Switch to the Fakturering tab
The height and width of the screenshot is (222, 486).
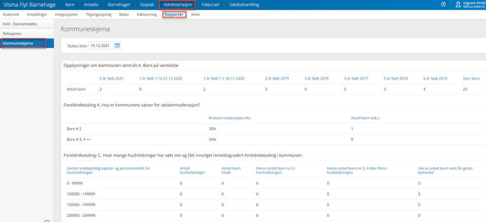[x=146, y=15]
